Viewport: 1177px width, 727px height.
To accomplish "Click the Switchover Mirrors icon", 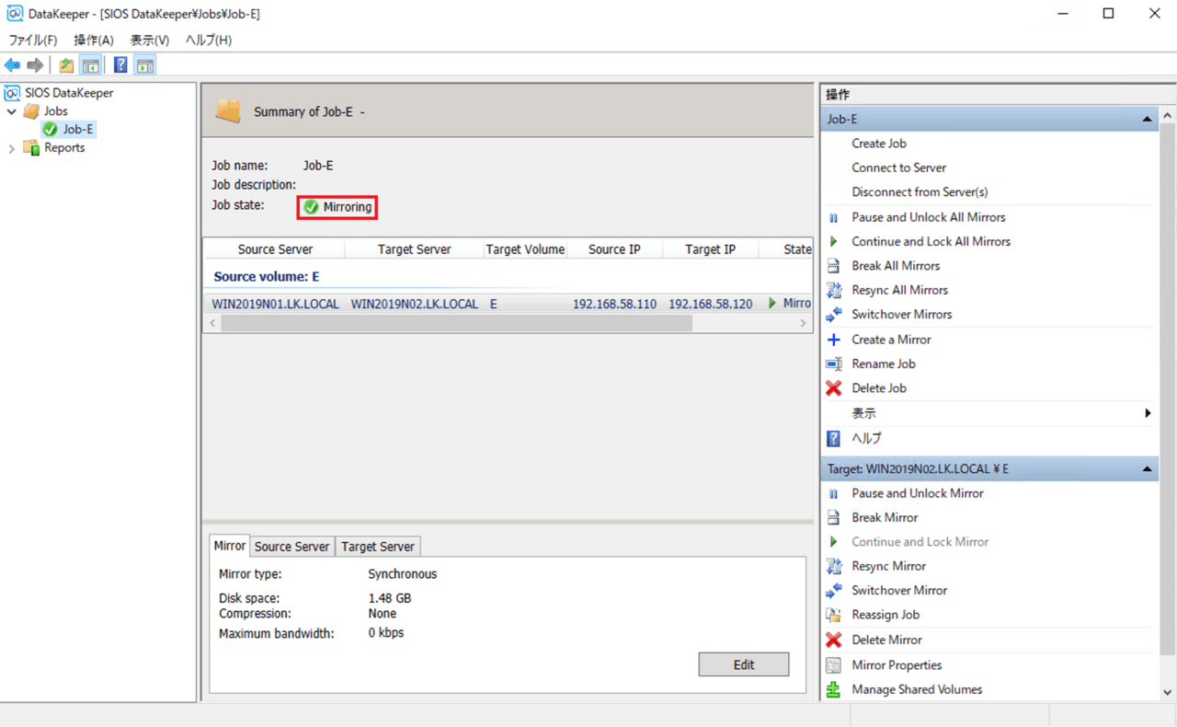I will 833,315.
